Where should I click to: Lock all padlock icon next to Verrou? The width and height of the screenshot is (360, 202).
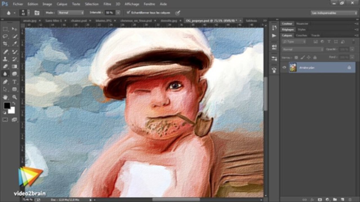[315, 57]
